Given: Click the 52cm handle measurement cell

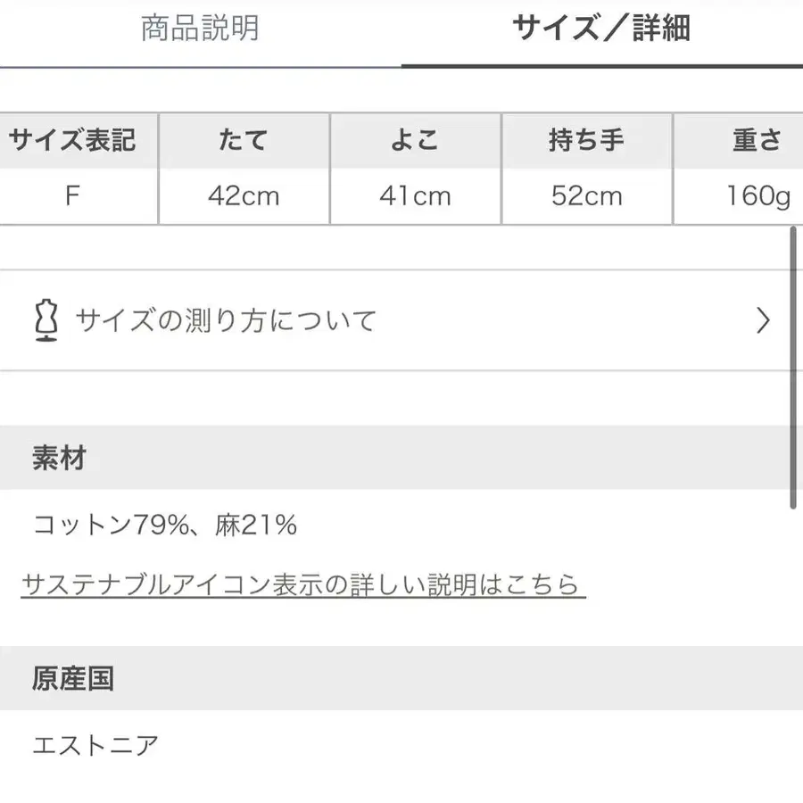Looking at the screenshot, I should click(x=586, y=196).
